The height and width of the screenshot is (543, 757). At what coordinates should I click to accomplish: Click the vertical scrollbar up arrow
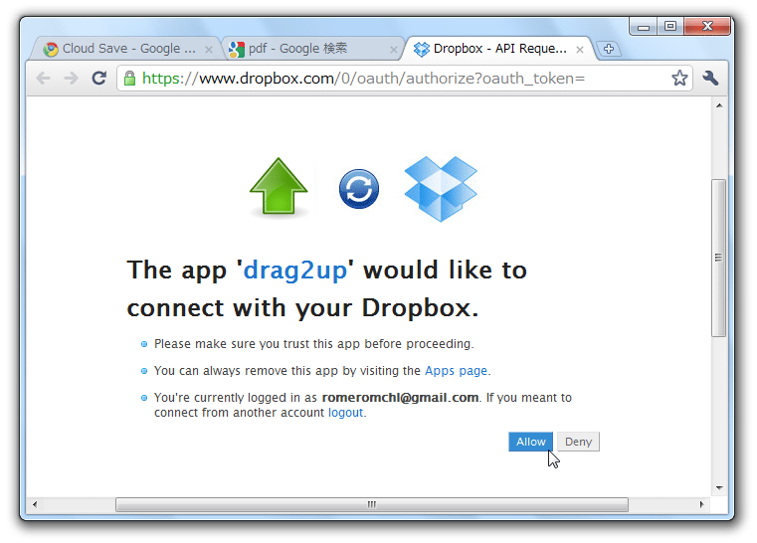click(719, 105)
